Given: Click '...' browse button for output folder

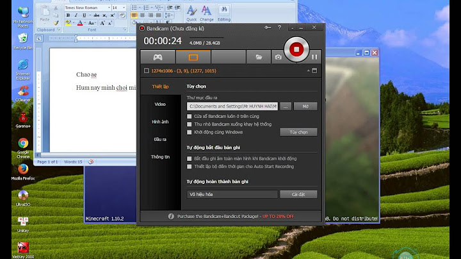Looking at the screenshot, I should 286,106.
